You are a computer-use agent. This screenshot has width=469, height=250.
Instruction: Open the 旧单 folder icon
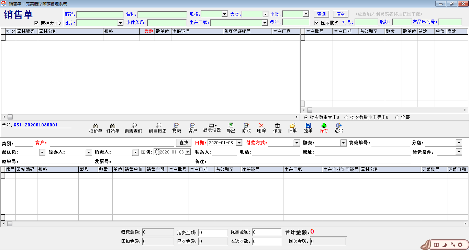tap(292, 126)
